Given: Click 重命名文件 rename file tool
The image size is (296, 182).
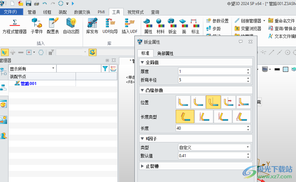Looking at the screenshot, I should [x=282, y=21].
